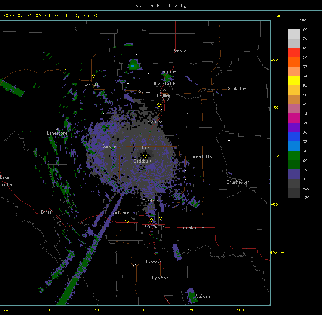Screen dimensions: 322x315
Task: Click the yellow radar site marker at Olds
Action: coord(145,156)
